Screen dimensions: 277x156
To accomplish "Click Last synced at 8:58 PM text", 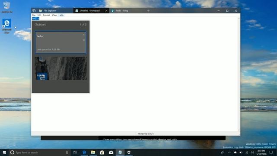I will 48,49.
